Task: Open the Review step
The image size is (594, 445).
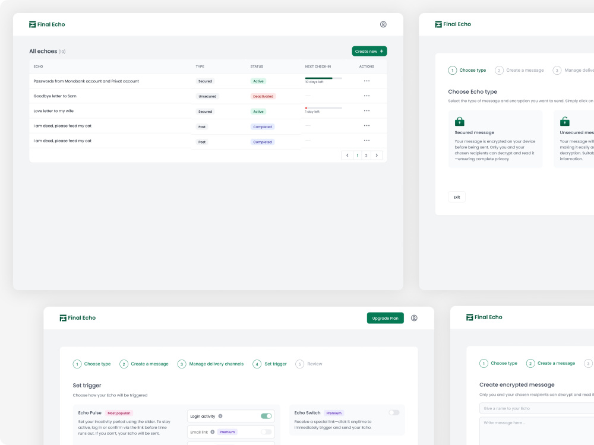Action: click(x=309, y=364)
